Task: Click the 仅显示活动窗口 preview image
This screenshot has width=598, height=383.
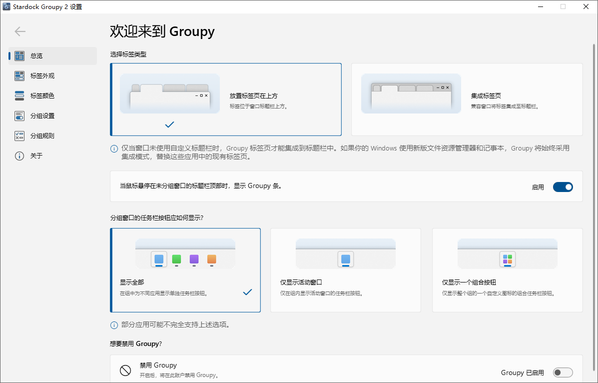Action: click(x=346, y=253)
